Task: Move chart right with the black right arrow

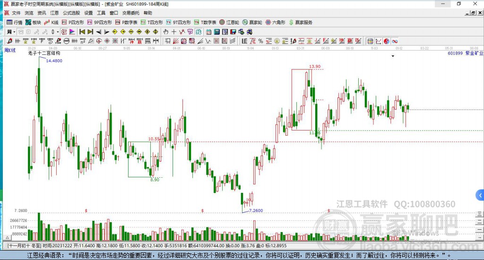Action: (106, 32)
